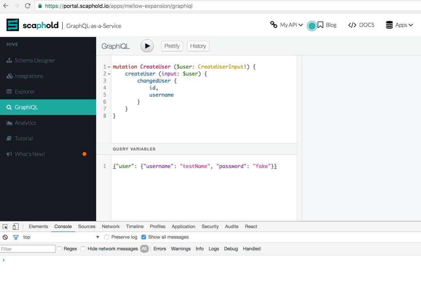Open the Analytics sidebar item
The width and height of the screenshot is (421, 283).
click(48, 123)
